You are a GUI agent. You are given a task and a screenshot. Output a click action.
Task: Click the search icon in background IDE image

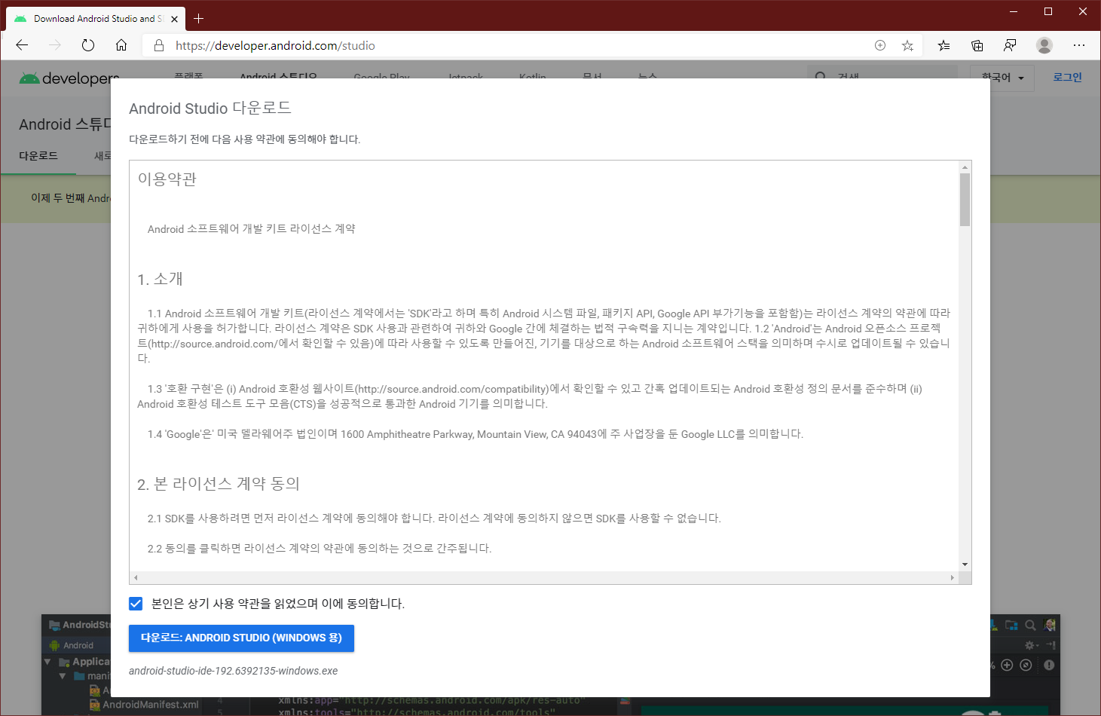(1030, 625)
